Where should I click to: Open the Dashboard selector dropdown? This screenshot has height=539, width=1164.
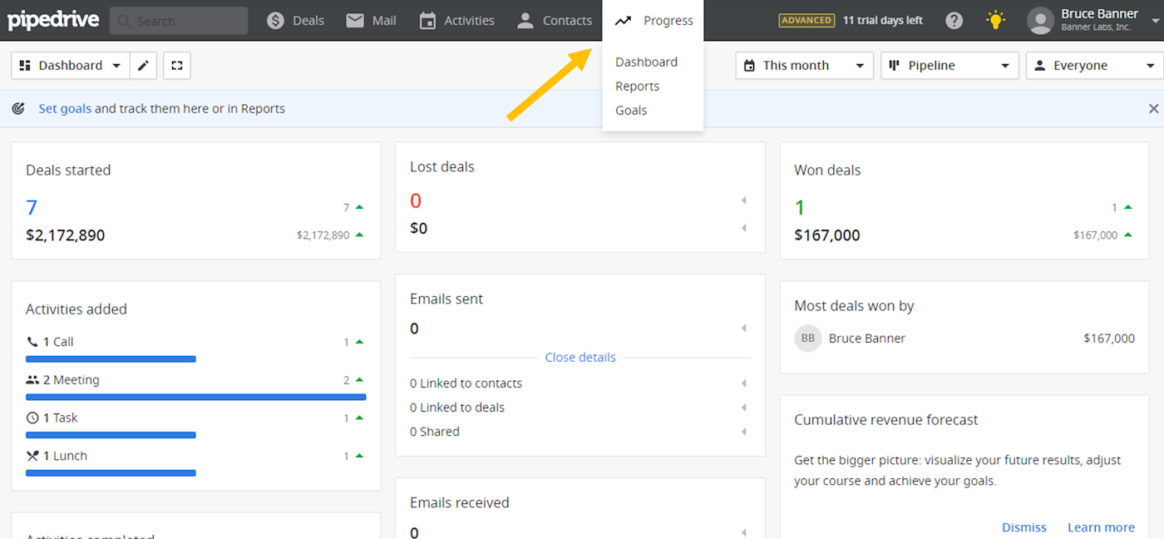pyautogui.click(x=71, y=66)
